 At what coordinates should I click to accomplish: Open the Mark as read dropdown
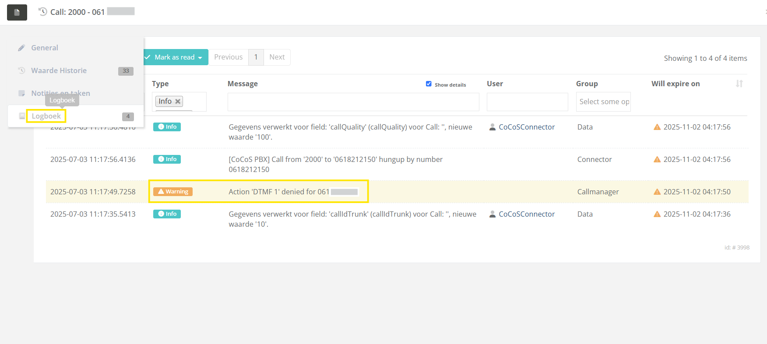[x=175, y=57]
